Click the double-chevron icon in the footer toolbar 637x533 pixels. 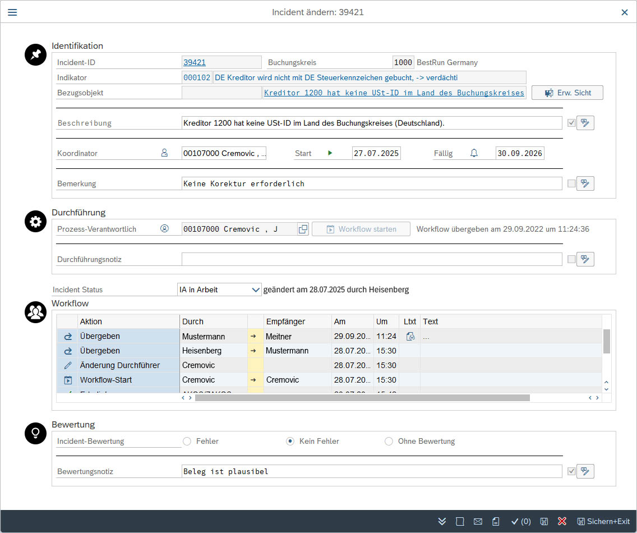(x=442, y=521)
